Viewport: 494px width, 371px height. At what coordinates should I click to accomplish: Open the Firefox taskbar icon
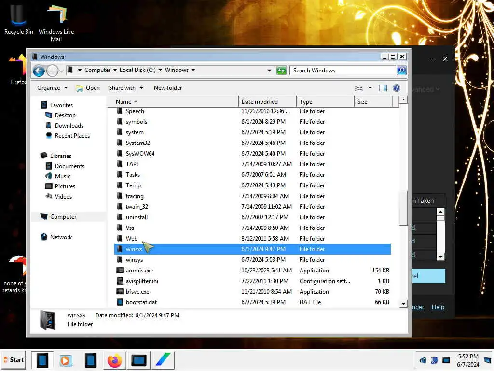point(114,360)
